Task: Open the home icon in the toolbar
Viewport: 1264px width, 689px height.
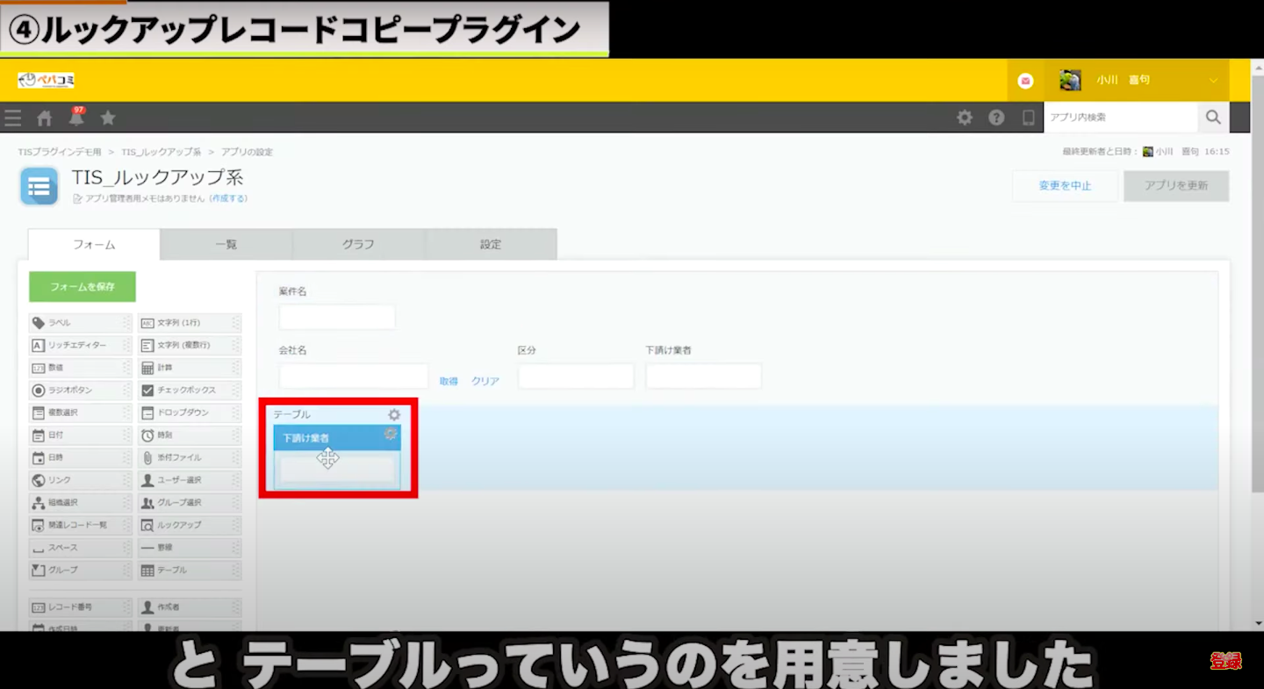Action: point(44,118)
